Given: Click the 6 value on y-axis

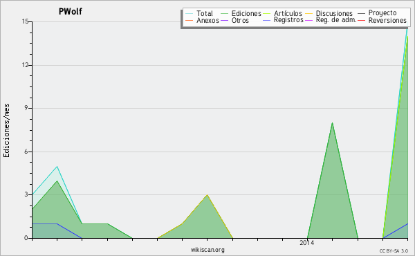Looking at the screenshot, I should (x=26, y=152).
